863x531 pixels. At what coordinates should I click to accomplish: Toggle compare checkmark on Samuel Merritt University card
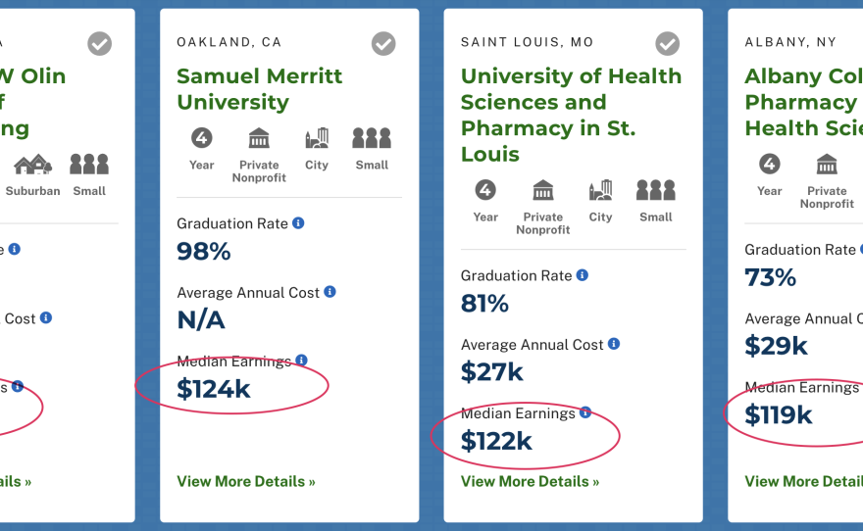coord(383,43)
